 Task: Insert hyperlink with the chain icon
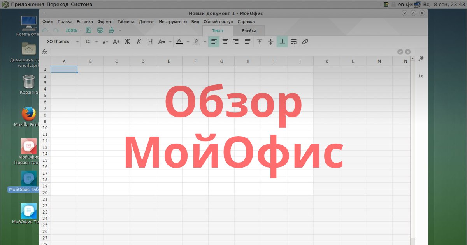pyautogui.click(x=305, y=42)
